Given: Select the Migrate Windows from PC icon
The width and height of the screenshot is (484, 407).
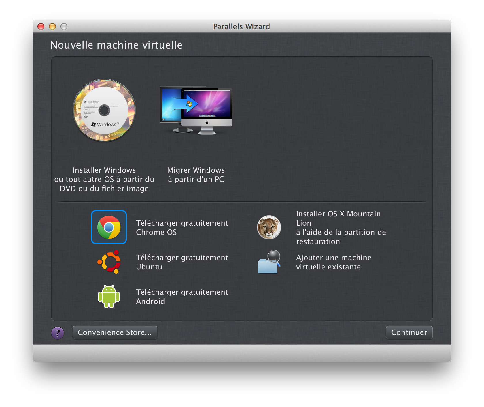Looking at the screenshot, I should 196,111.
